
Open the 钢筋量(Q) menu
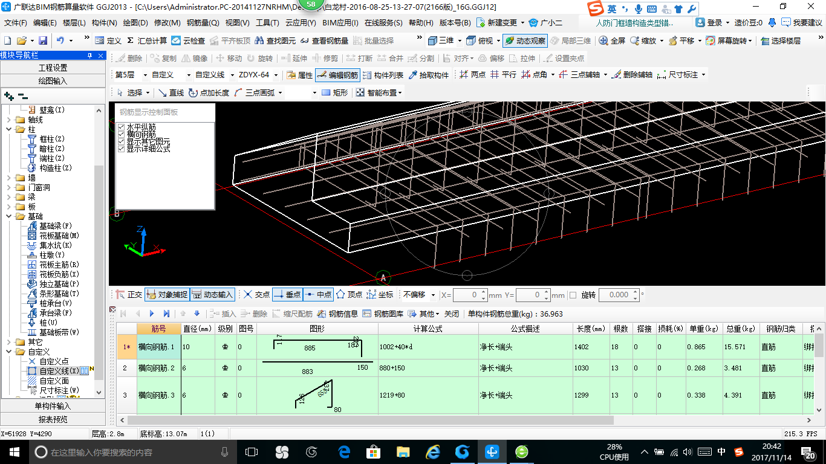pos(203,23)
